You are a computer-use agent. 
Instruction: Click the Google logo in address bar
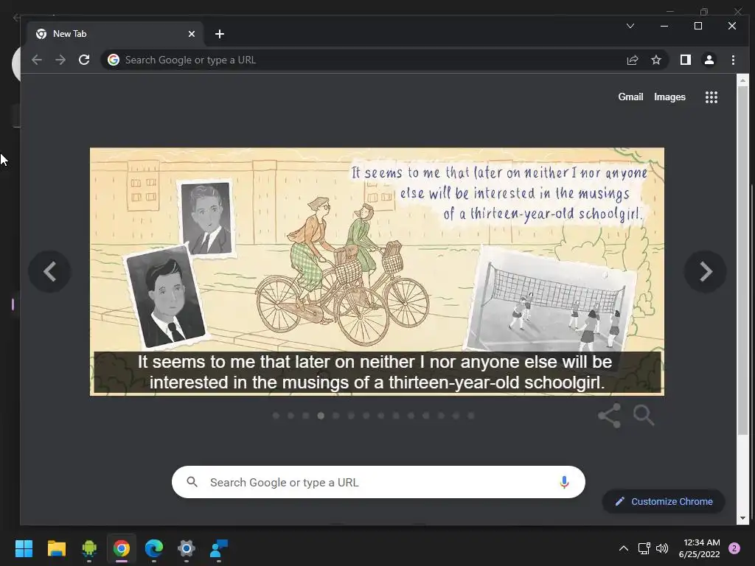click(114, 60)
